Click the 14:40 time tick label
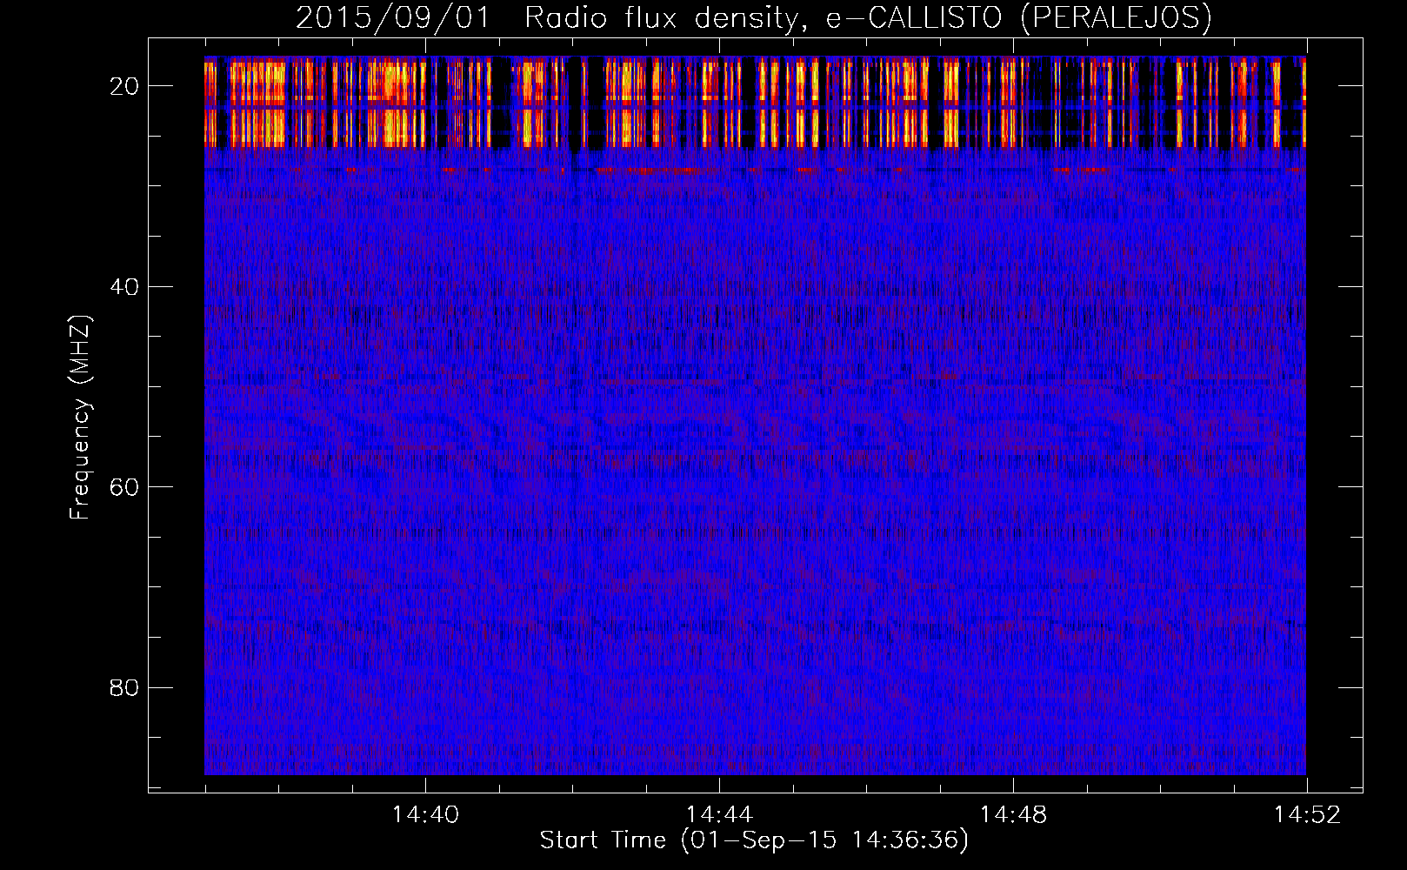The height and width of the screenshot is (870, 1407). 425,814
